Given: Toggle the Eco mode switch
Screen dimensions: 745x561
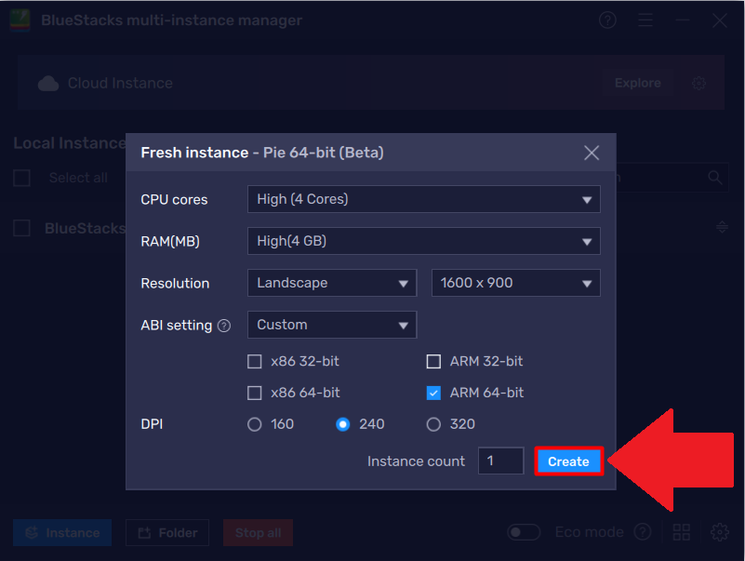Looking at the screenshot, I should point(524,532).
